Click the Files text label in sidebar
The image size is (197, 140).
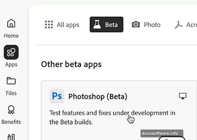coord(11,93)
